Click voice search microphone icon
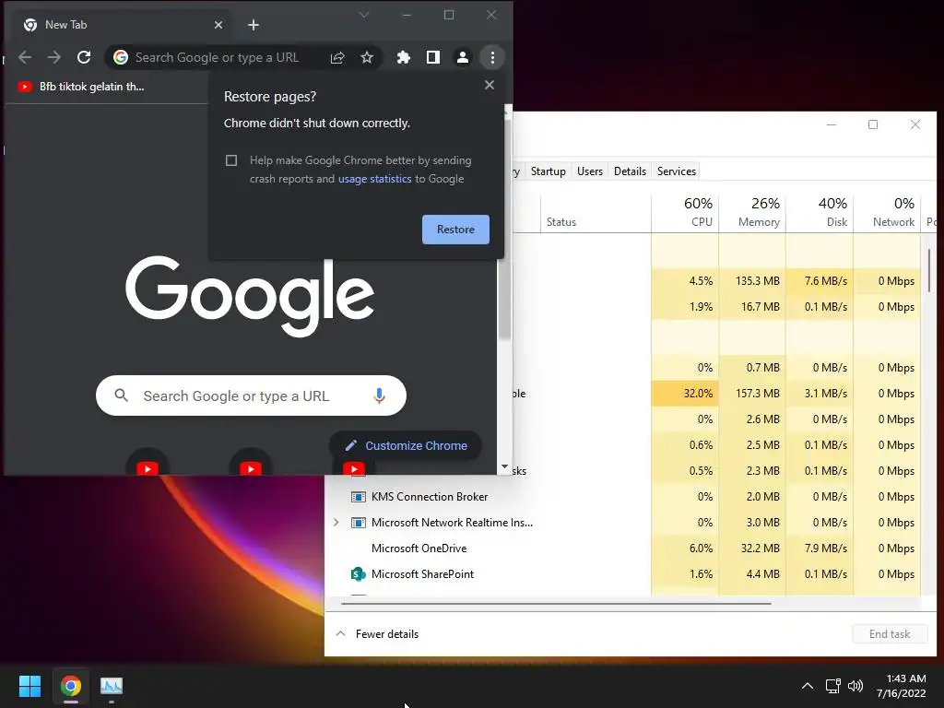944x708 pixels. point(379,395)
